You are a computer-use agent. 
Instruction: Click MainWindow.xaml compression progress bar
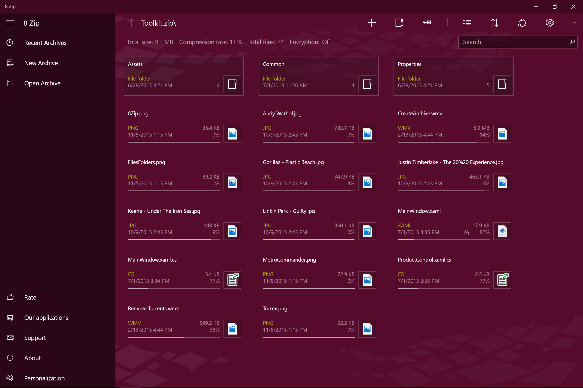443,240
